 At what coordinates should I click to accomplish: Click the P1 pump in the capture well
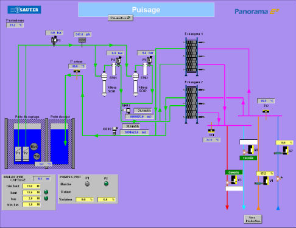pyautogui.click(x=18, y=154)
